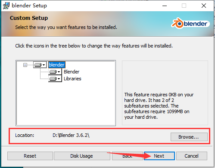Image resolution: width=215 pixels, height=168 pixels.
Task: Open the Disk Usage dialog
Action: point(81,156)
